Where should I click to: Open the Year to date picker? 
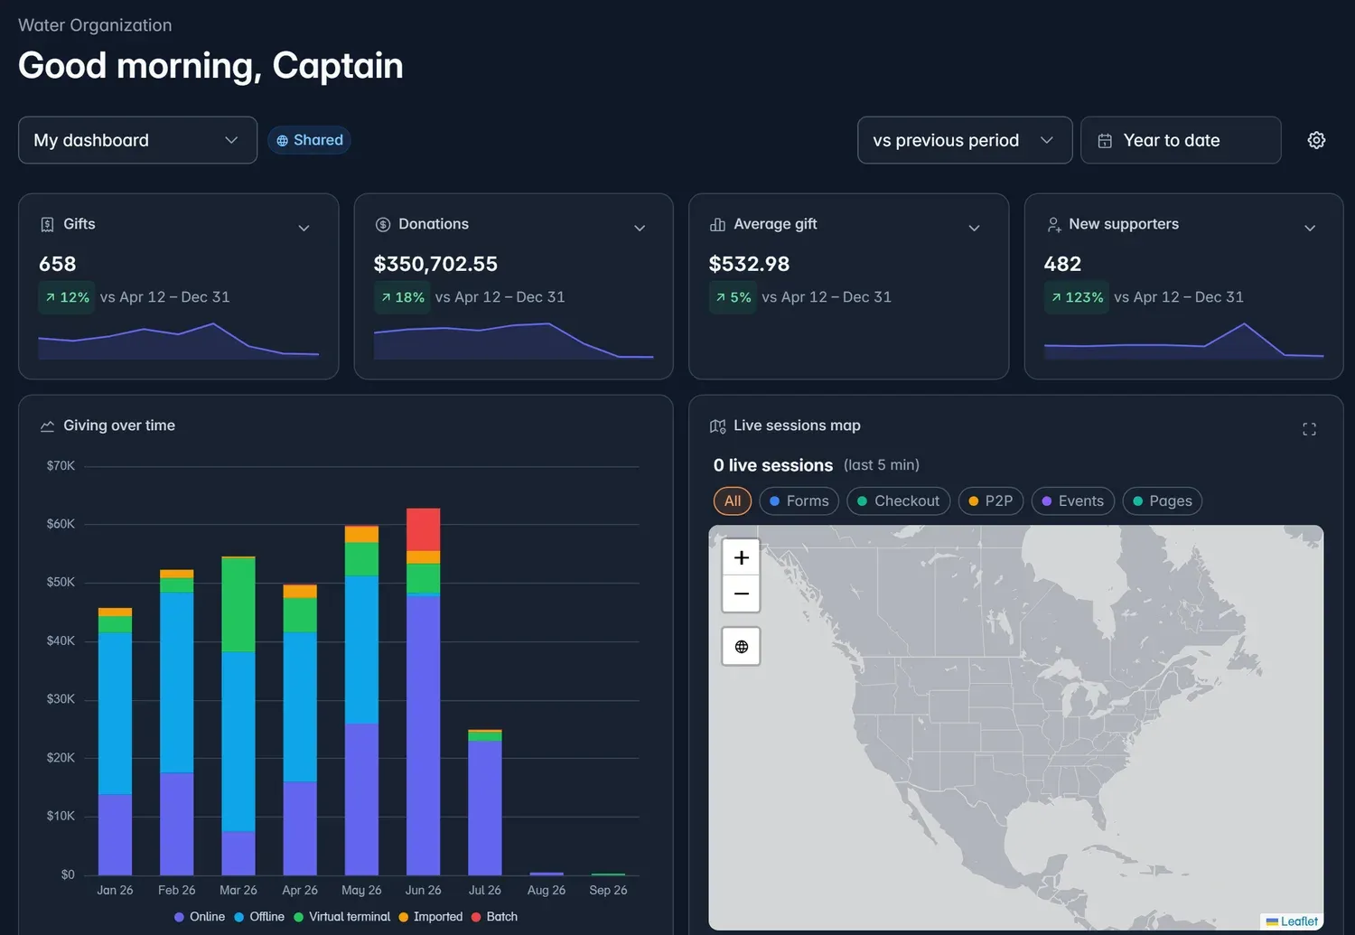1181,140
